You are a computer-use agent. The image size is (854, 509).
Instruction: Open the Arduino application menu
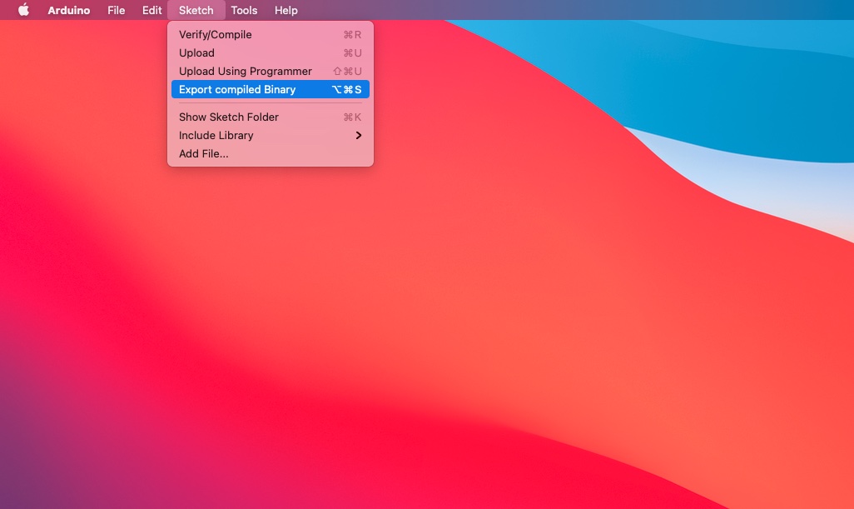(x=68, y=10)
